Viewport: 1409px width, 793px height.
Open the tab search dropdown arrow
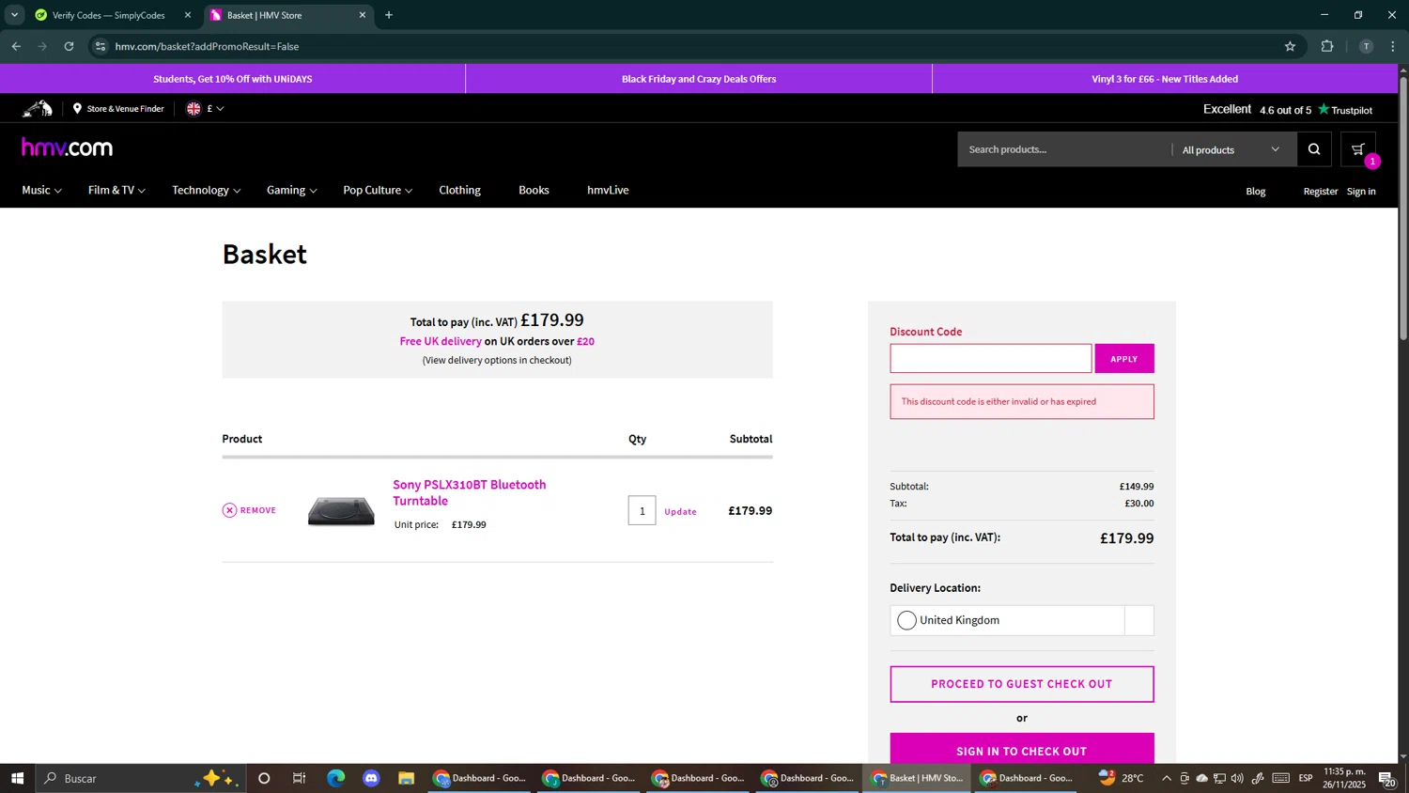(14, 15)
